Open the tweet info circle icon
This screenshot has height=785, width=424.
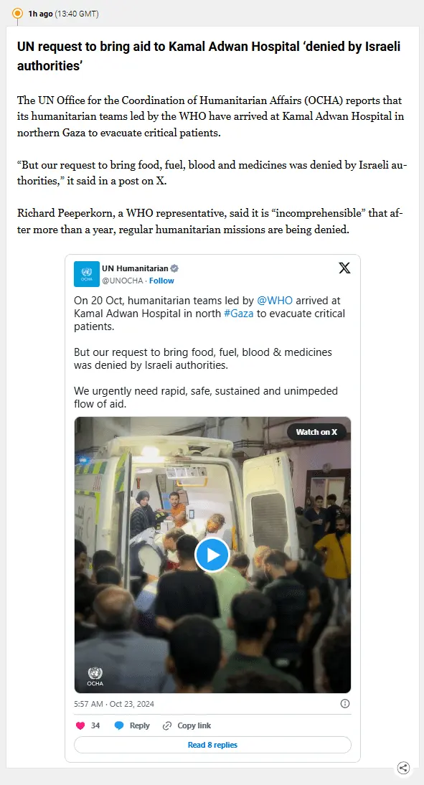(345, 703)
